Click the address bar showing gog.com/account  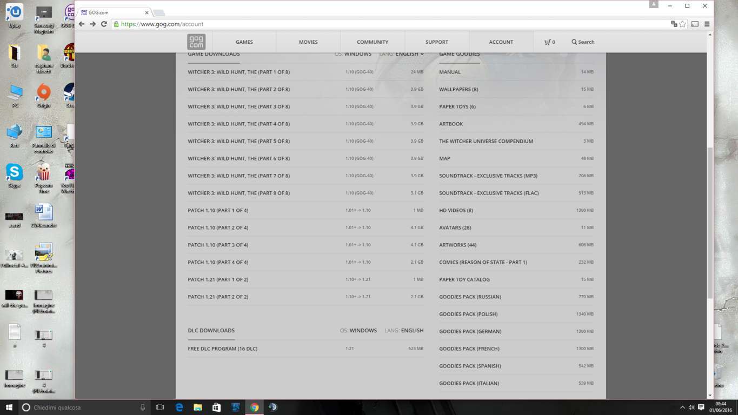pyautogui.click(x=389, y=24)
